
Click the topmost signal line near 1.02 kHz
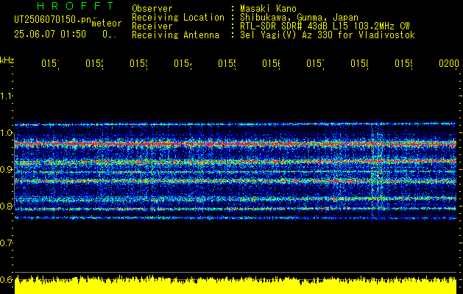coord(236,124)
